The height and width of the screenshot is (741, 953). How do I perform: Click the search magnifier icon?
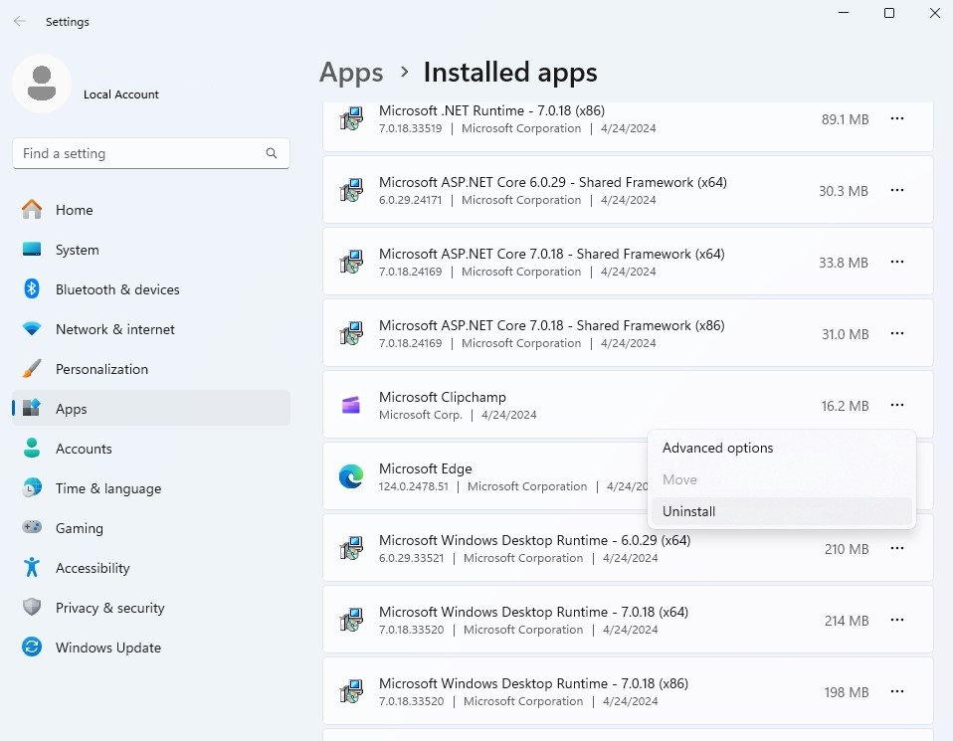[271, 153]
